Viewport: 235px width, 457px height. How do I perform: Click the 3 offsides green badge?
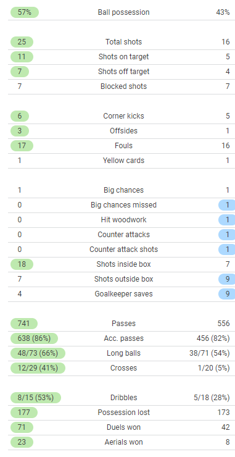(20, 131)
